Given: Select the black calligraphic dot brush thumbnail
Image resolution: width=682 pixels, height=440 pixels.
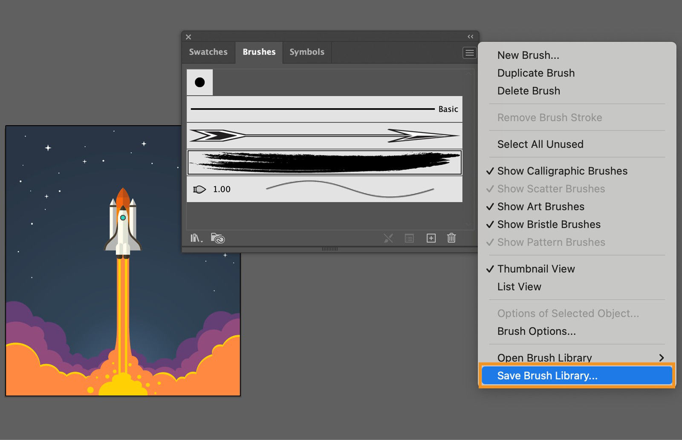Looking at the screenshot, I should 199,82.
